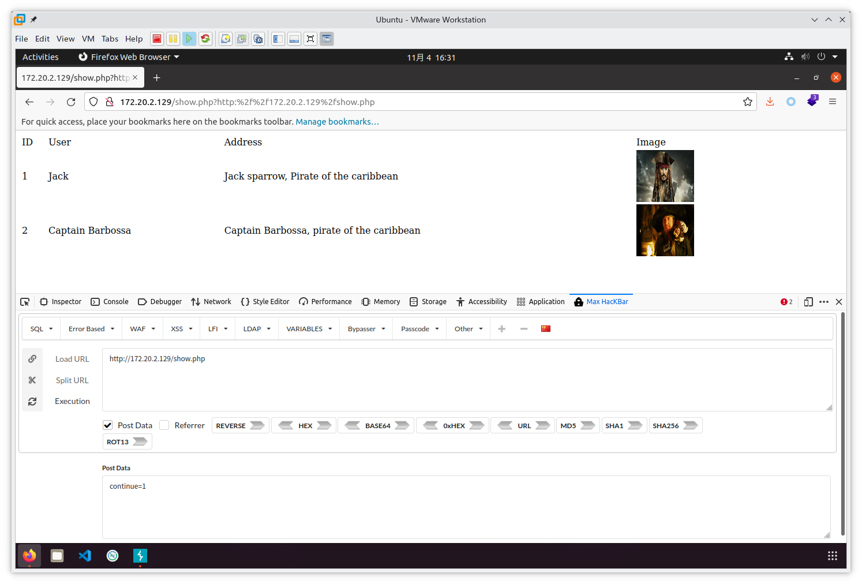Click the purple extension icon with badge
862x584 pixels.
tap(812, 100)
